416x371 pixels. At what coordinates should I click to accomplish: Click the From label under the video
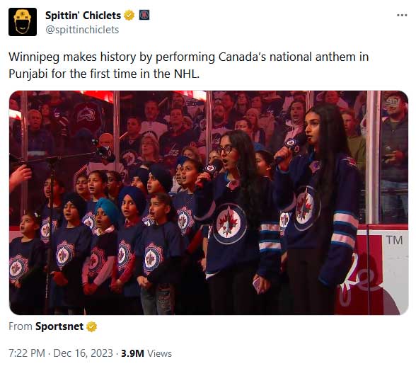tap(21, 326)
